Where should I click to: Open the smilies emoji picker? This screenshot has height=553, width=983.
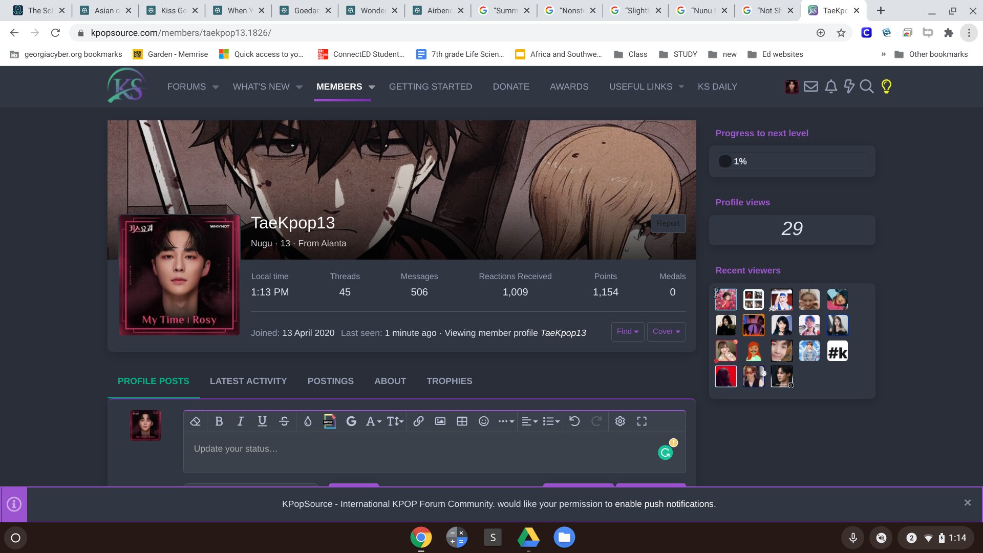tap(484, 421)
